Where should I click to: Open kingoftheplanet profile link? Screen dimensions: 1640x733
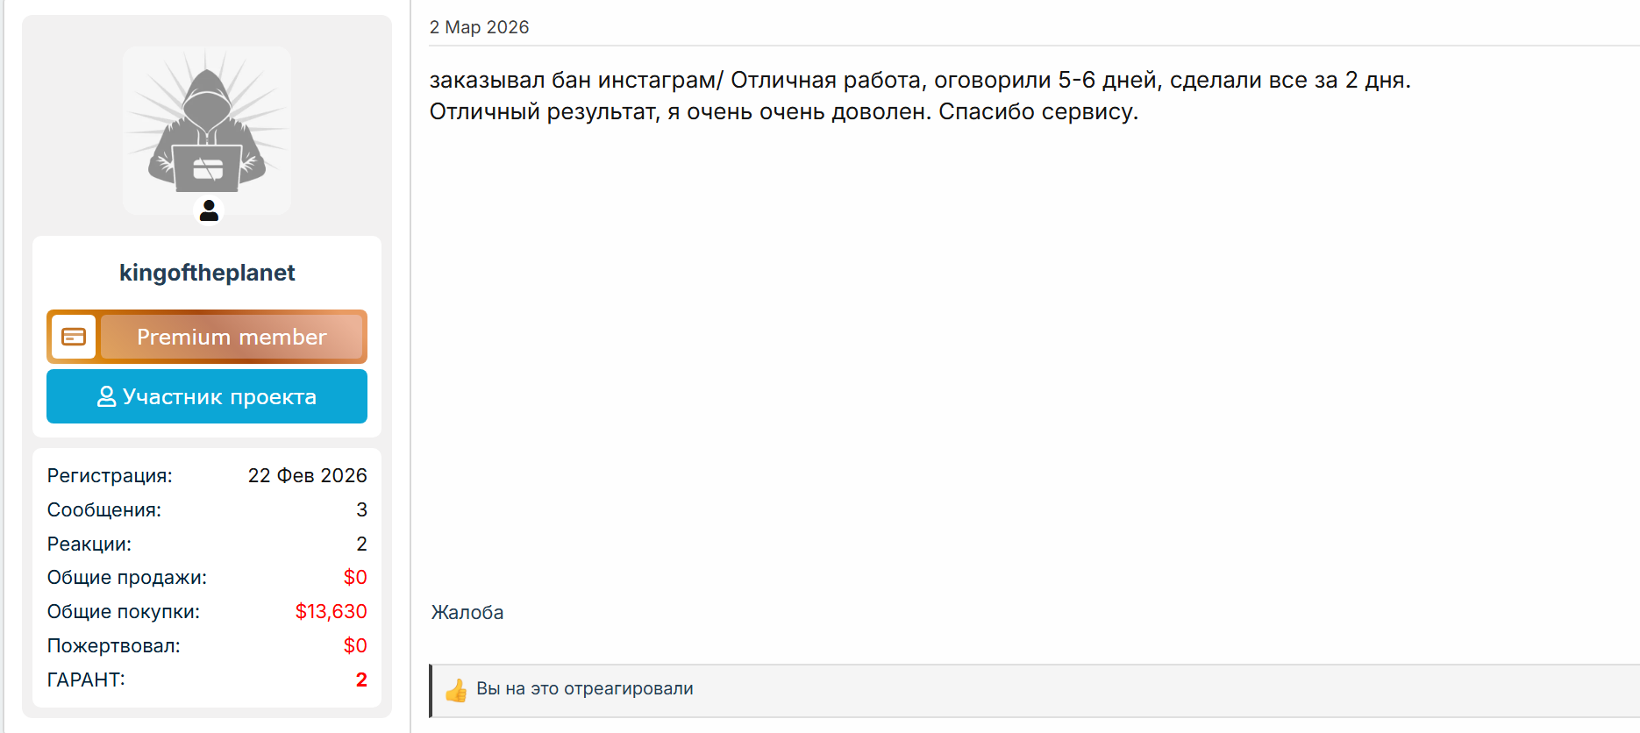click(207, 273)
